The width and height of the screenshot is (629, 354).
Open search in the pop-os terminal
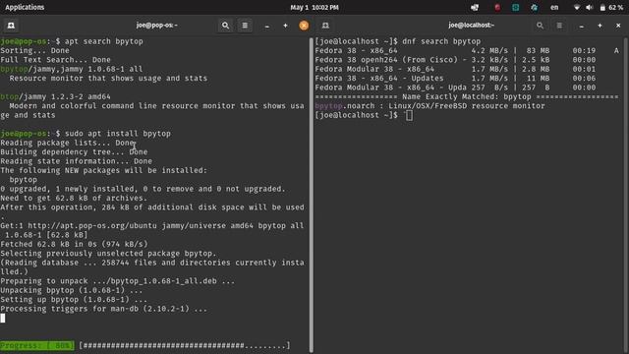tap(225, 26)
